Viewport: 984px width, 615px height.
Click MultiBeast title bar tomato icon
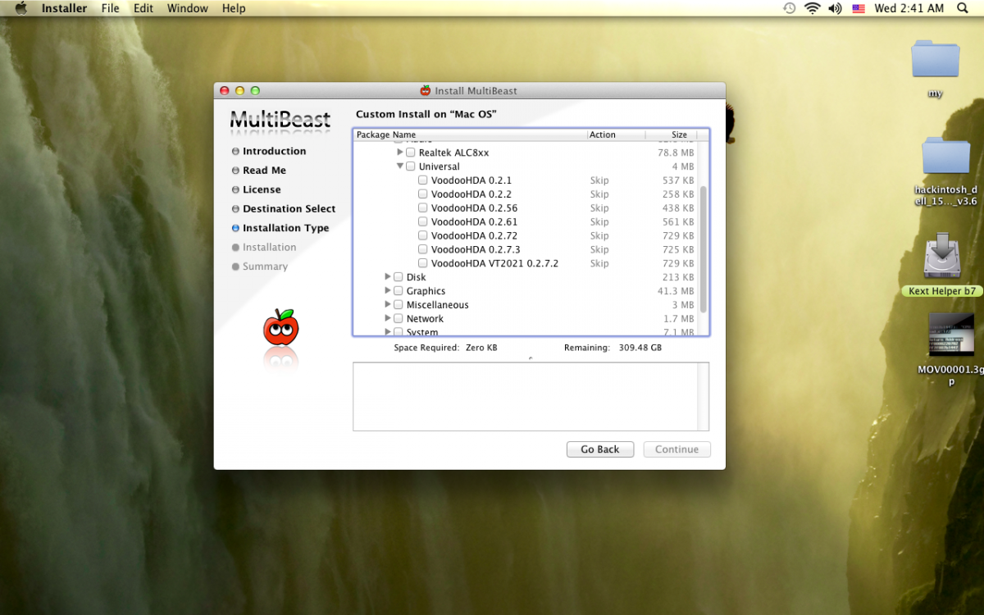(x=425, y=90)
